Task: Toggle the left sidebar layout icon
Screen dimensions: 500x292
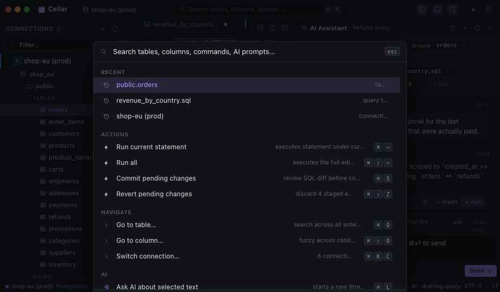Action: click(x=422, y=10)
